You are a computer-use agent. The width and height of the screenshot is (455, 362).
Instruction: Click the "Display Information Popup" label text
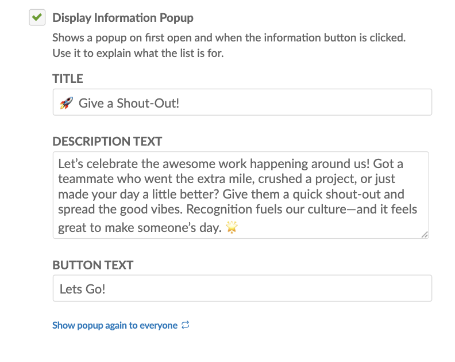(122, 18)
